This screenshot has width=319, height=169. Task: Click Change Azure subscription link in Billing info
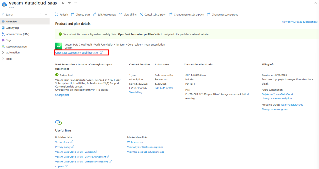pyautogui.click(x=277, y=98)
